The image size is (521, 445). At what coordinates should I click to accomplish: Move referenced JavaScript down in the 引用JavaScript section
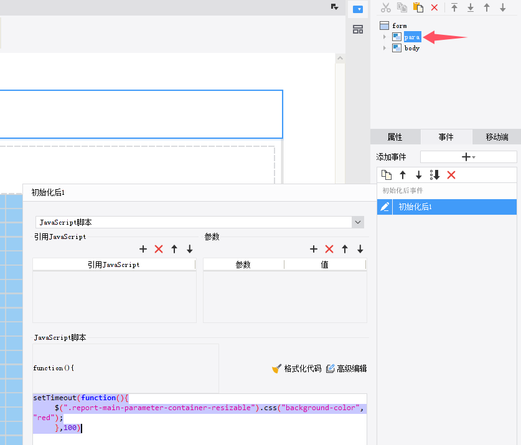(x=190, y=249)
